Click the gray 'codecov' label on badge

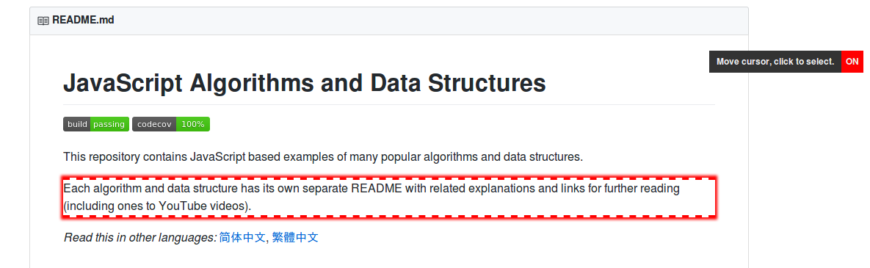[x=154, y=124]
